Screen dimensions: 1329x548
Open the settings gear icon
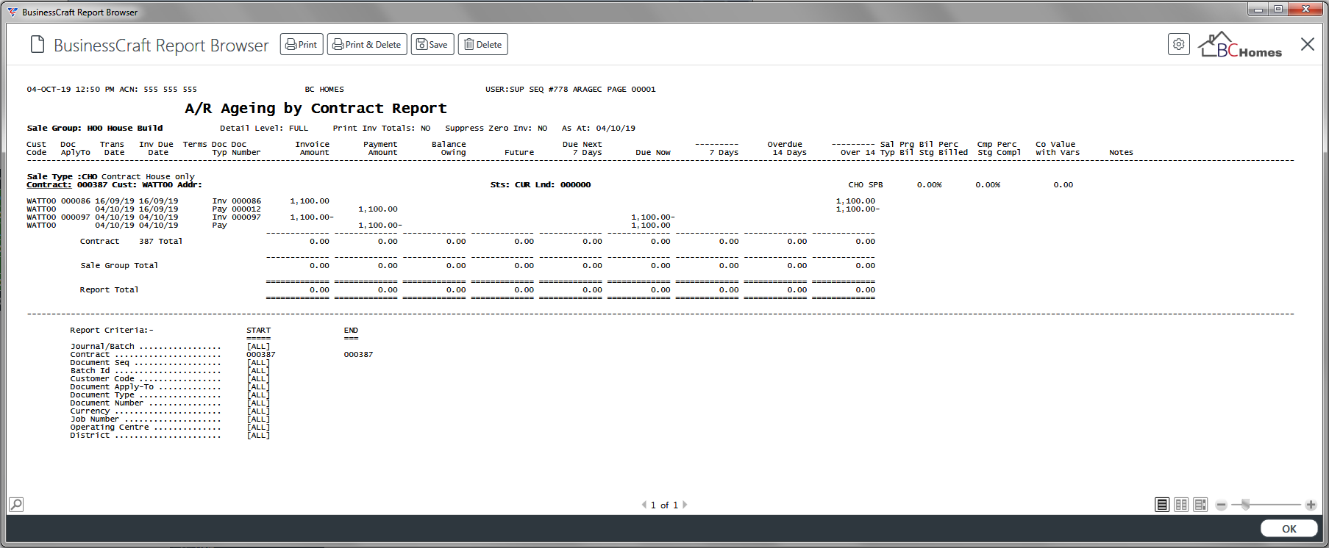pyautogui.click(x=1179, y=44)
